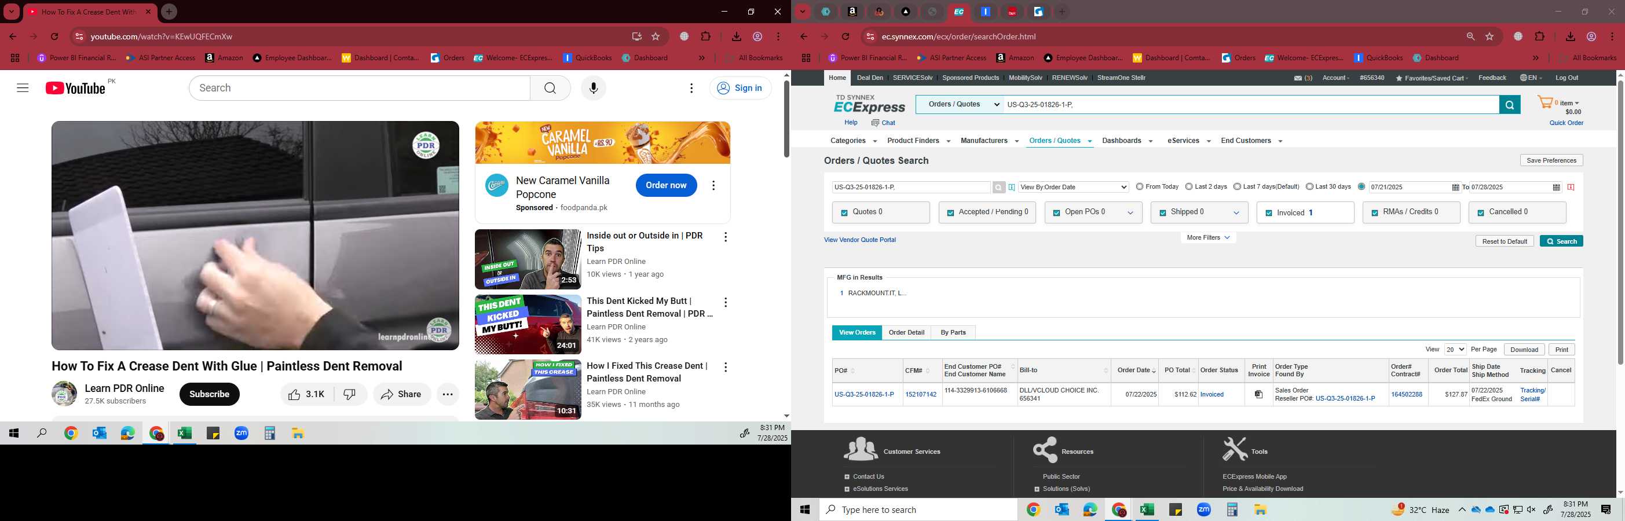Reload the synnex.com page in the right browser

[846, 36]
